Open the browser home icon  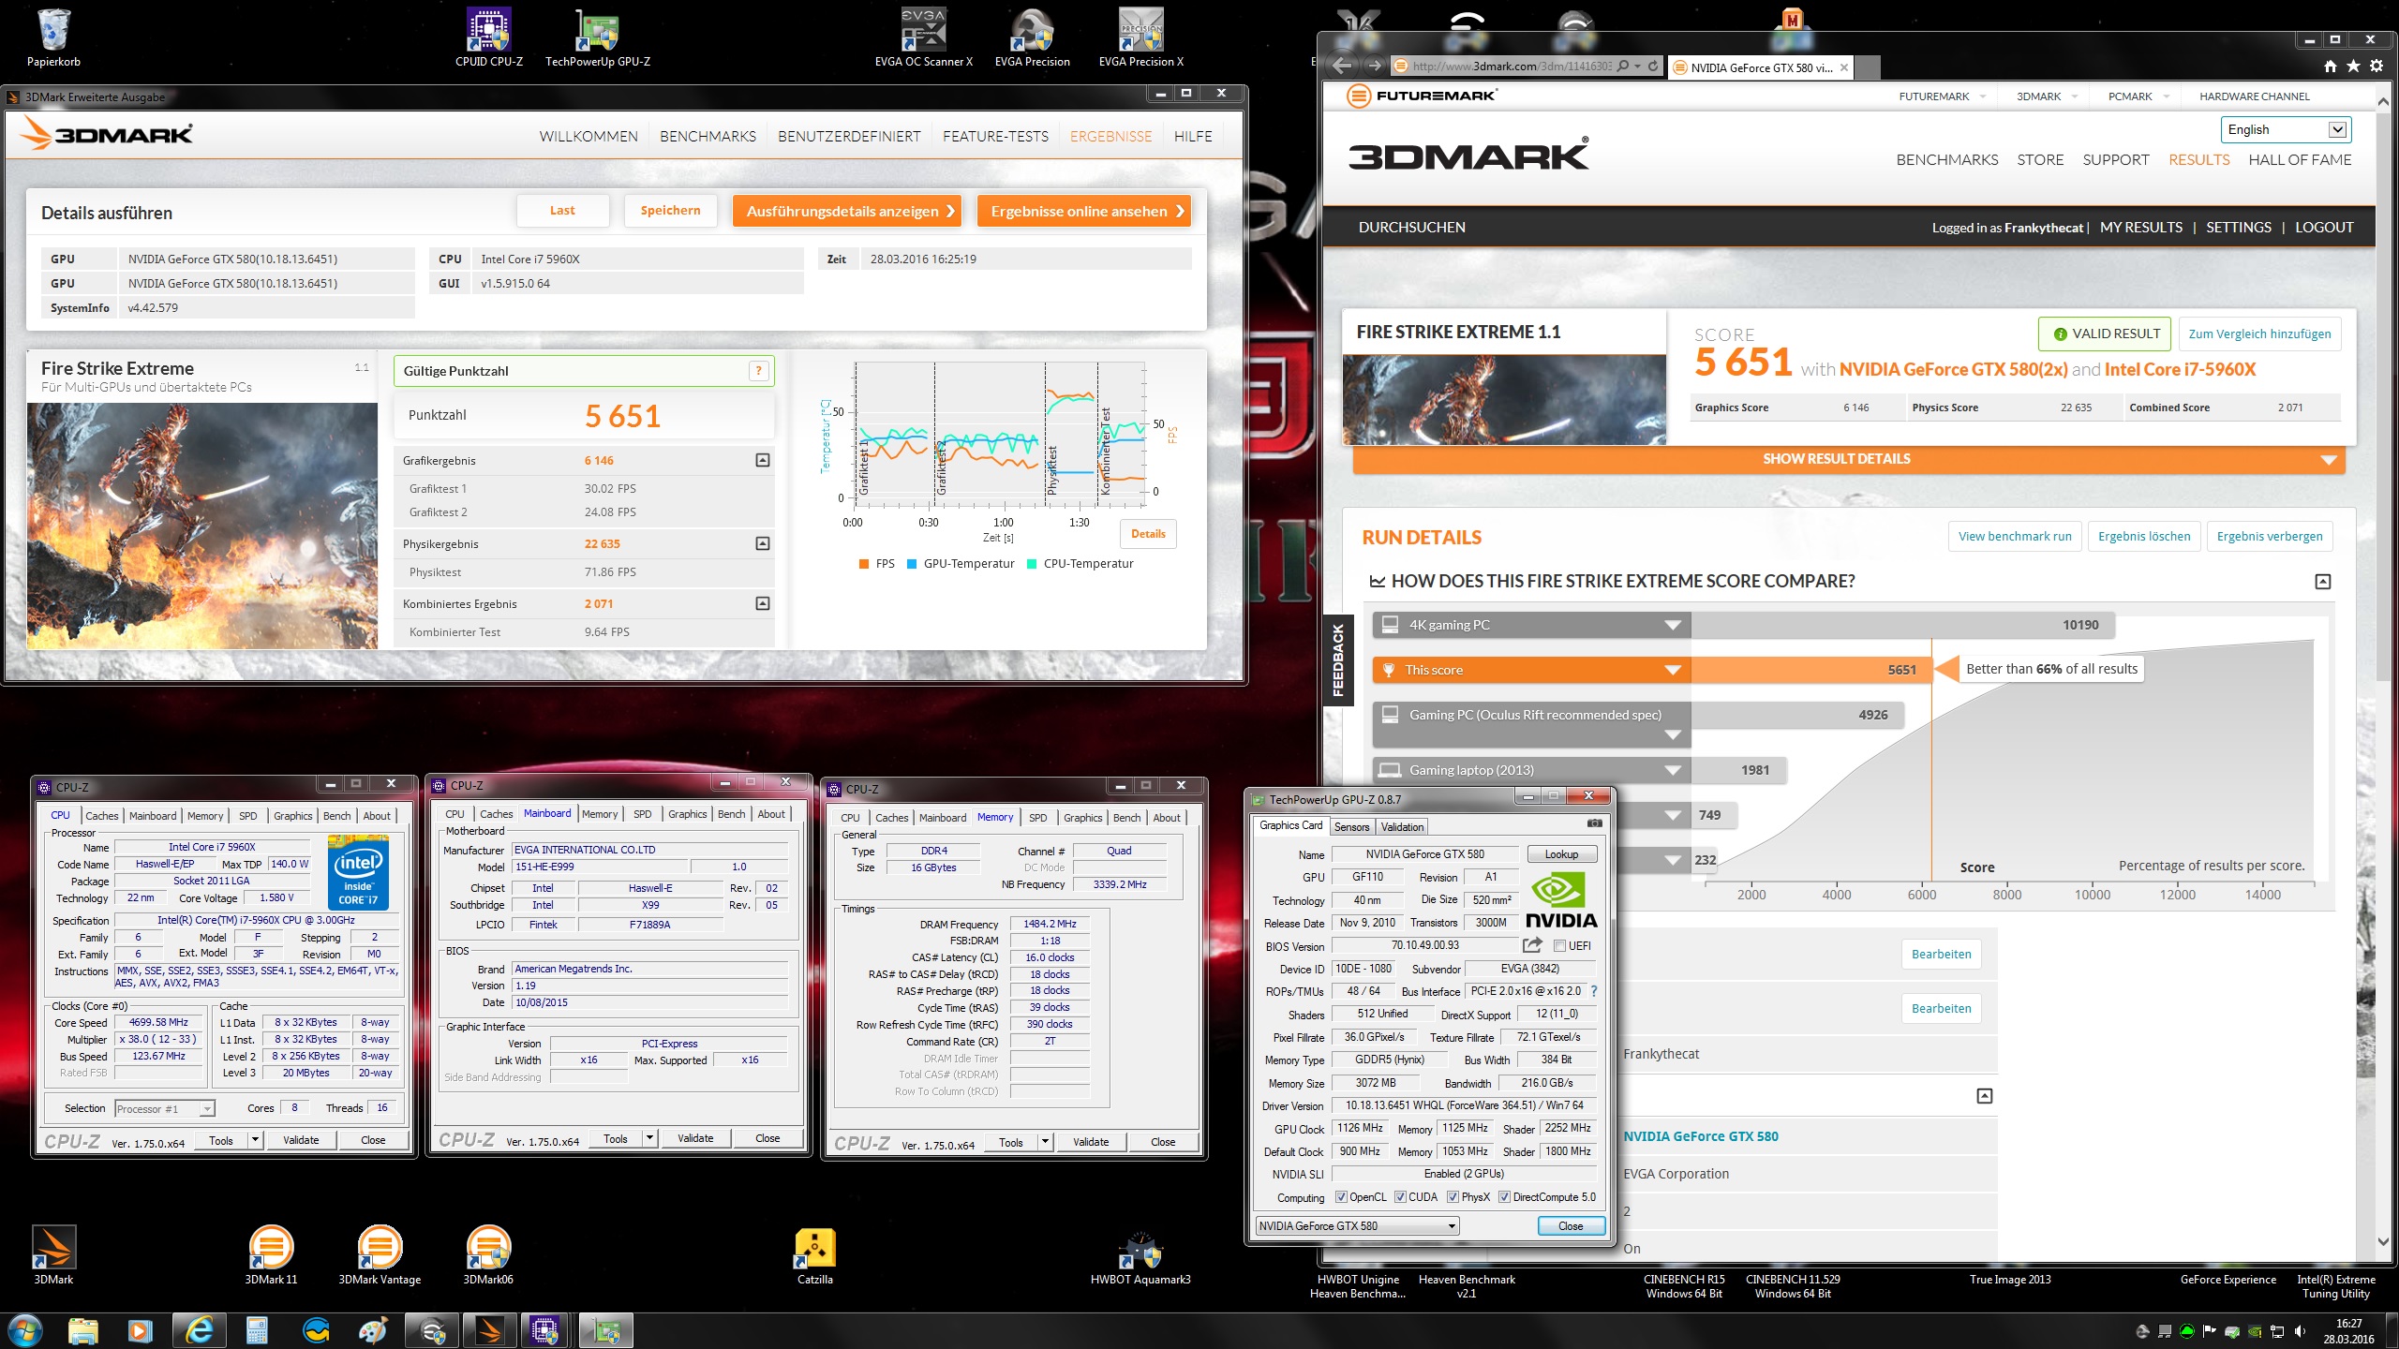[2331, 67]
